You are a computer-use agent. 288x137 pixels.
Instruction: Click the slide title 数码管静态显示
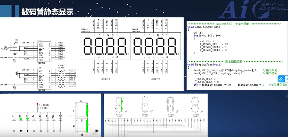click(48, 12)
